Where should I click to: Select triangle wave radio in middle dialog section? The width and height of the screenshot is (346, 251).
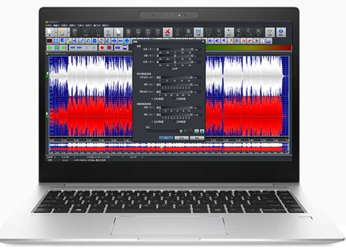tap(175, 98)
